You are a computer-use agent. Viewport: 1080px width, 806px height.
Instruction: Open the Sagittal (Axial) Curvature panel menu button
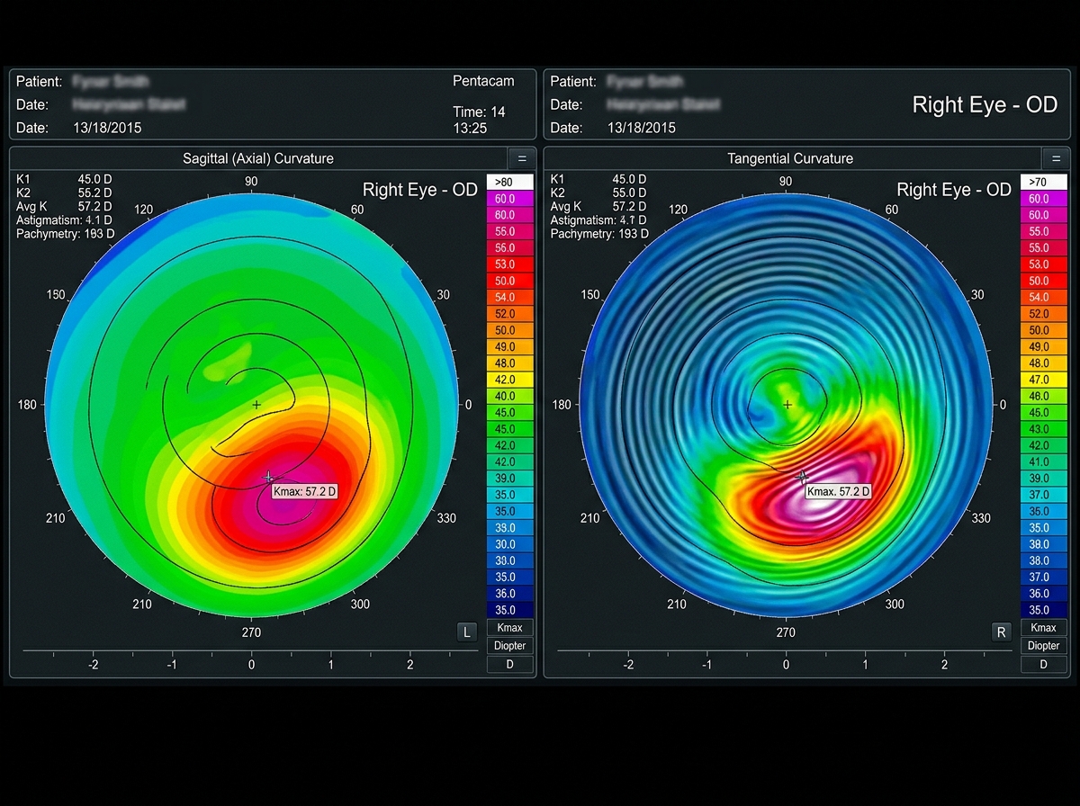522,158
